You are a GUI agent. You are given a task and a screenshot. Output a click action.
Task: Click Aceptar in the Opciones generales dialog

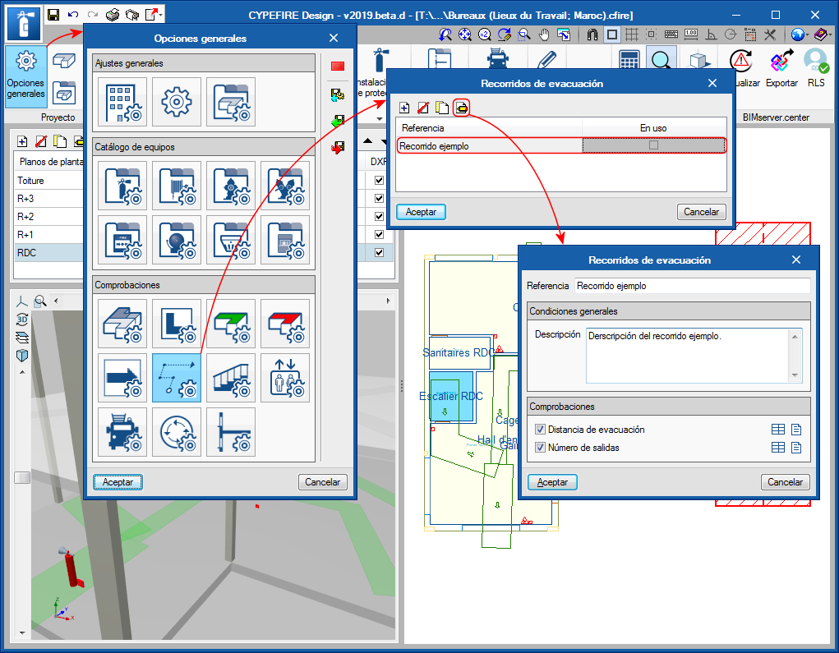pos(118,482)
